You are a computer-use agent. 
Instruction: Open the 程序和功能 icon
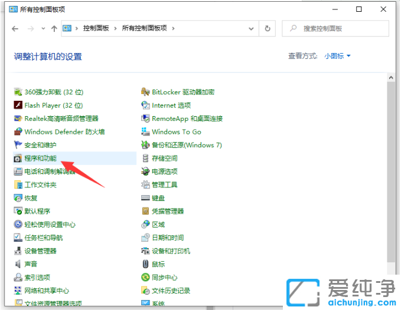point(18,159)
